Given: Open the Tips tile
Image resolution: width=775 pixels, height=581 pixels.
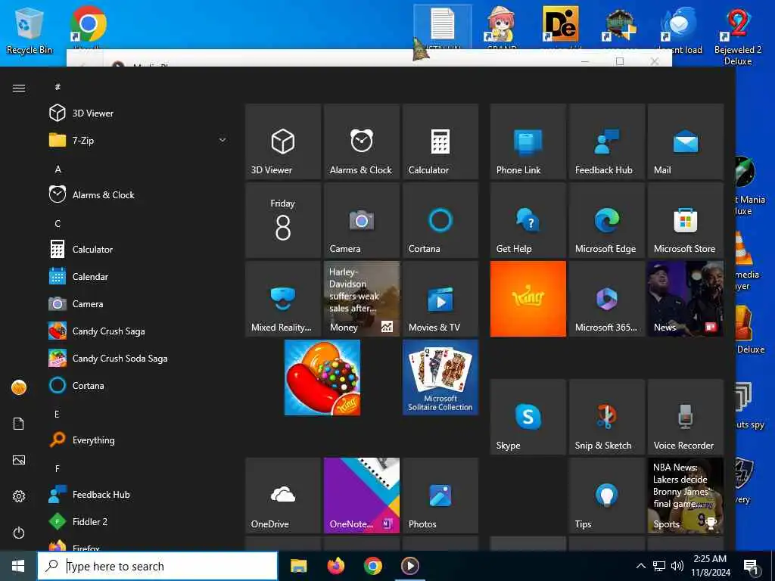Looking at the screenshot, I should [x=607, y=496].
